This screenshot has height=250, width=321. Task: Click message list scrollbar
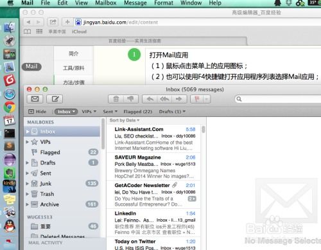(x=203, y=129)
